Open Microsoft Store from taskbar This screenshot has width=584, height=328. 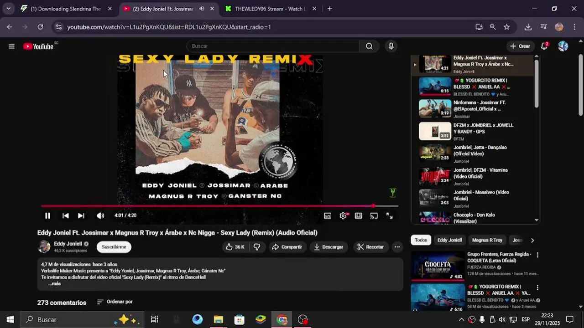click(239, 319)
